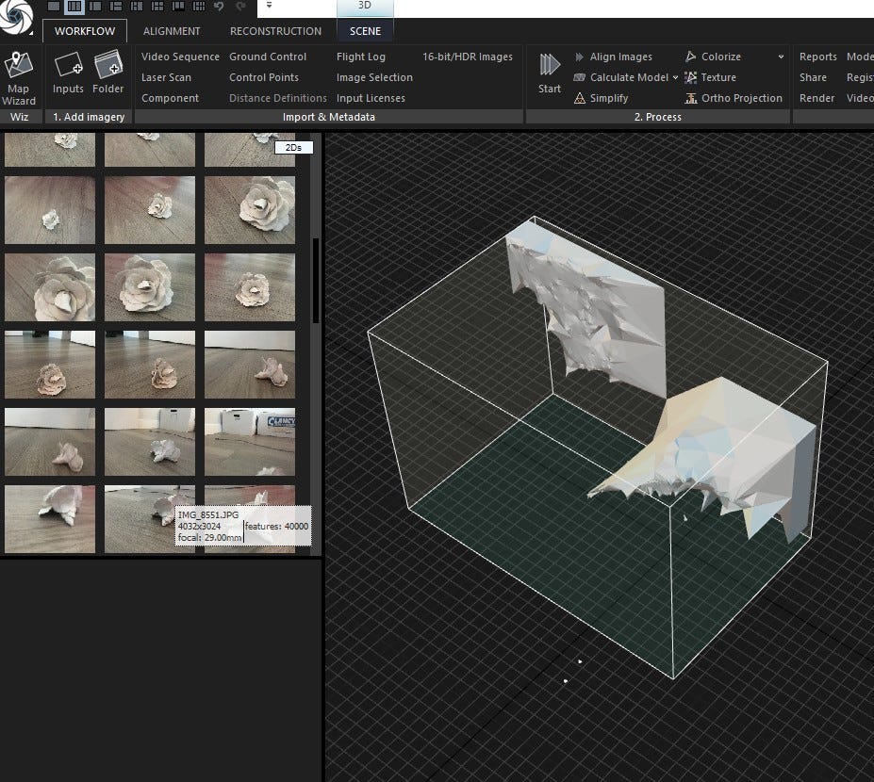The image size is (874, 782).
Task: Open Ground Control
Action: coord(268,57)
